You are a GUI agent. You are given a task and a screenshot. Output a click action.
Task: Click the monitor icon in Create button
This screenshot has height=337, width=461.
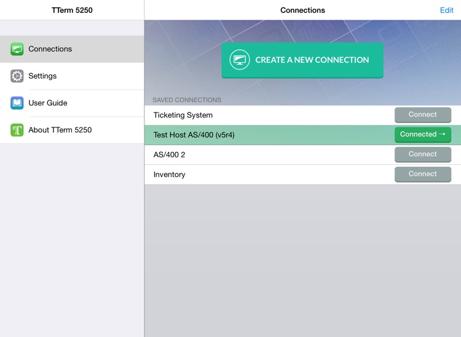click(240, 60)
